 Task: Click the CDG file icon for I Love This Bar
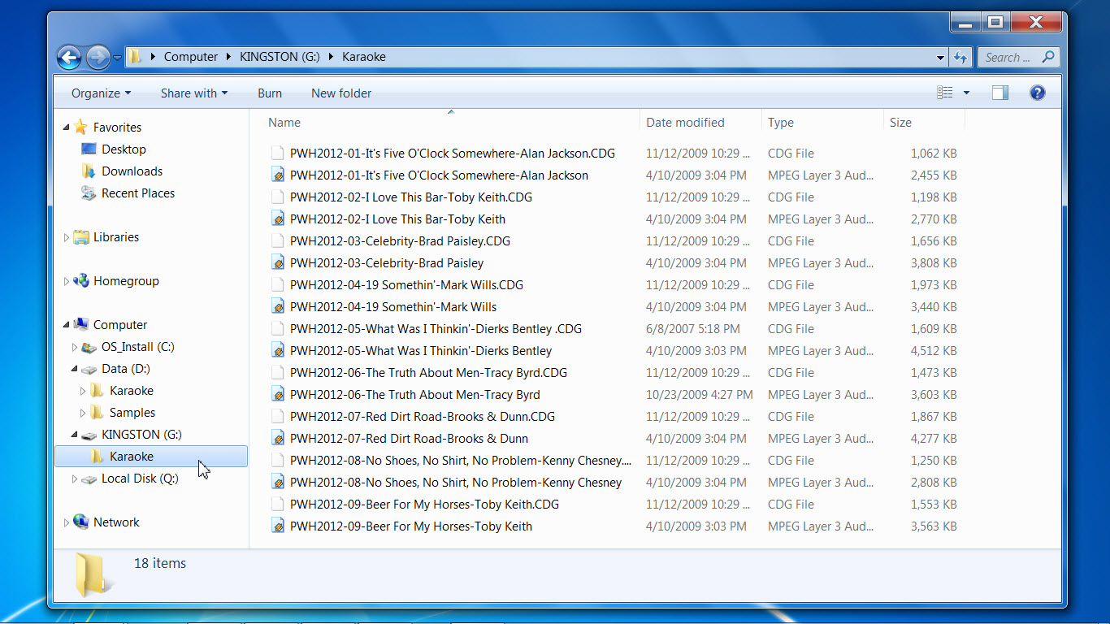(x=278, y=197)
